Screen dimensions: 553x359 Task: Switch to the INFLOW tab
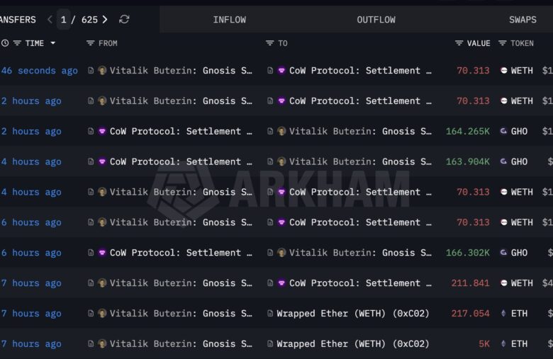(x=229, y=19)
